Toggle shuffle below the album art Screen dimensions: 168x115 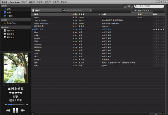[4, 85]
